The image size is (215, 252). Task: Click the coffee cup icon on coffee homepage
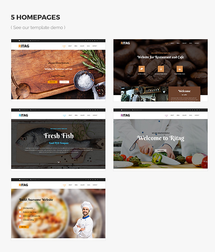pos(180,69)
